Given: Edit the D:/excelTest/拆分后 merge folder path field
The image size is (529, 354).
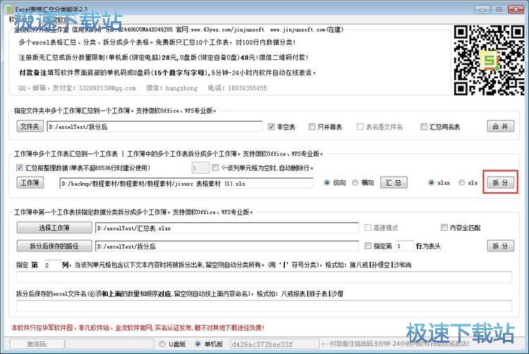Looking at the screenshot, I should (x=154, y=127).
